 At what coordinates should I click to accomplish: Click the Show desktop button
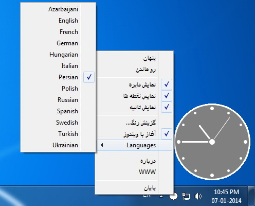tap(251, 196)
